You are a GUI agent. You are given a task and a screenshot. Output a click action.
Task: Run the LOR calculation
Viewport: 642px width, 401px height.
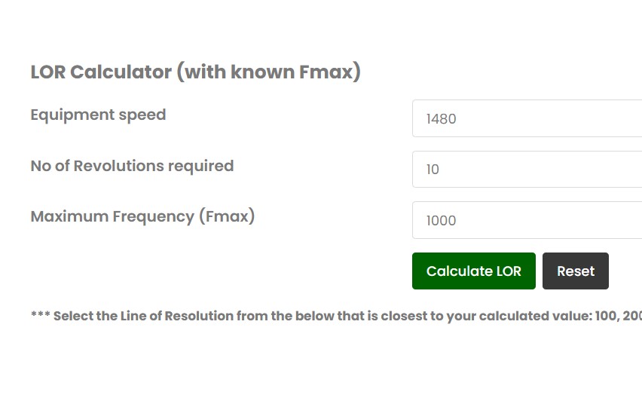pos(473,271)
